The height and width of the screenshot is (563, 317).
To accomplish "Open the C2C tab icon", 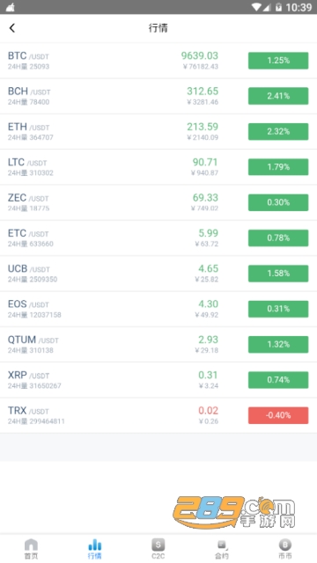I will [158, 545].
